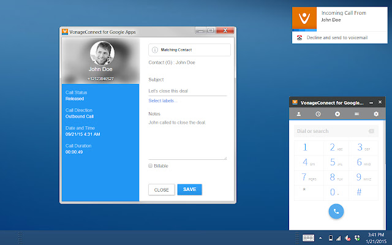Click the SAVE button

pos(189,189)
